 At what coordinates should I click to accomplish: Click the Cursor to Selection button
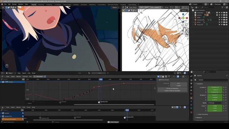tap(172, 89)
